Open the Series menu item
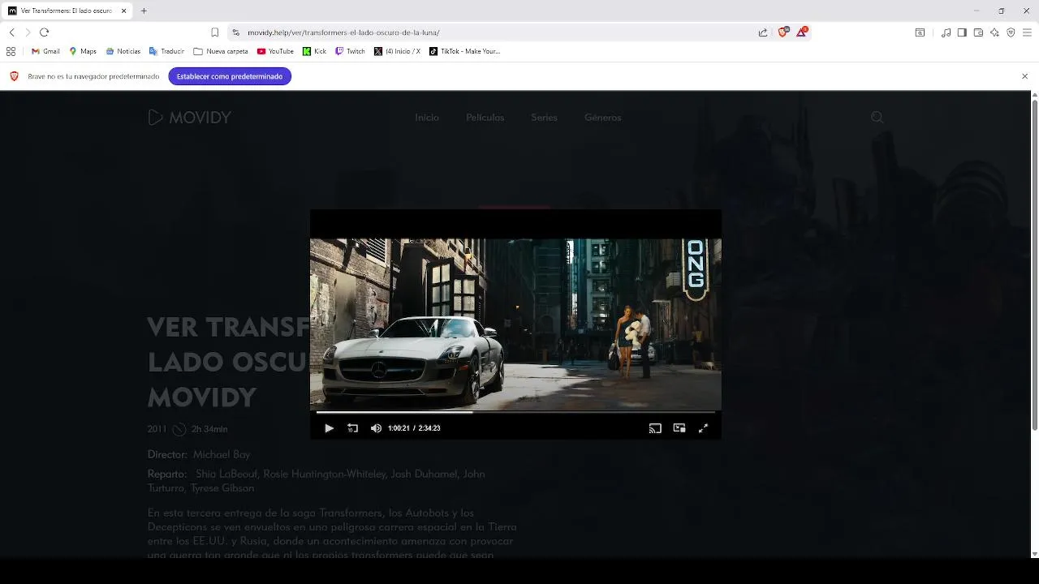The height and width of the screenshot is (584, 1039). click(x=544, y=118)
